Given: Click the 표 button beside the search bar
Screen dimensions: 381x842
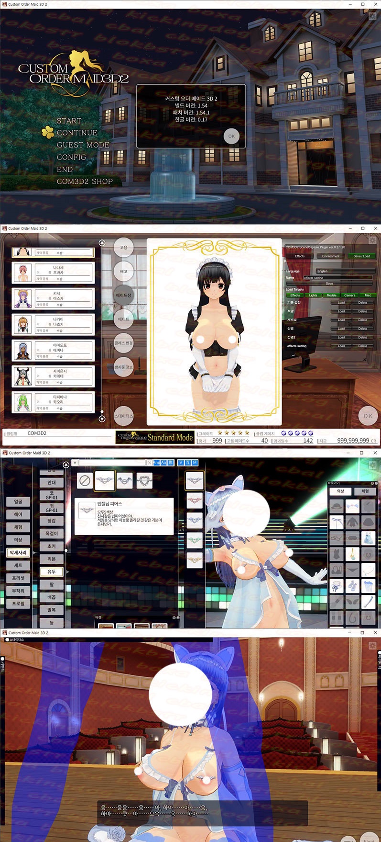Looking at the screenshot, I should pos(188,463).
